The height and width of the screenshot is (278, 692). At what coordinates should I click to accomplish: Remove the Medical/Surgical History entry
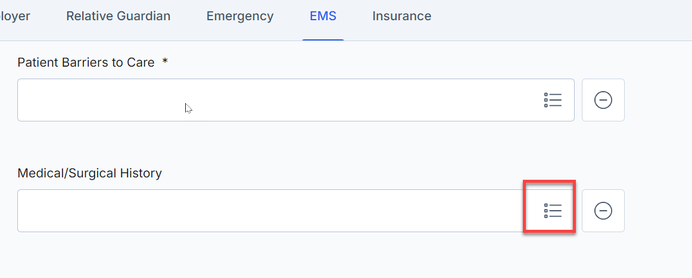[x=603, y=211]
